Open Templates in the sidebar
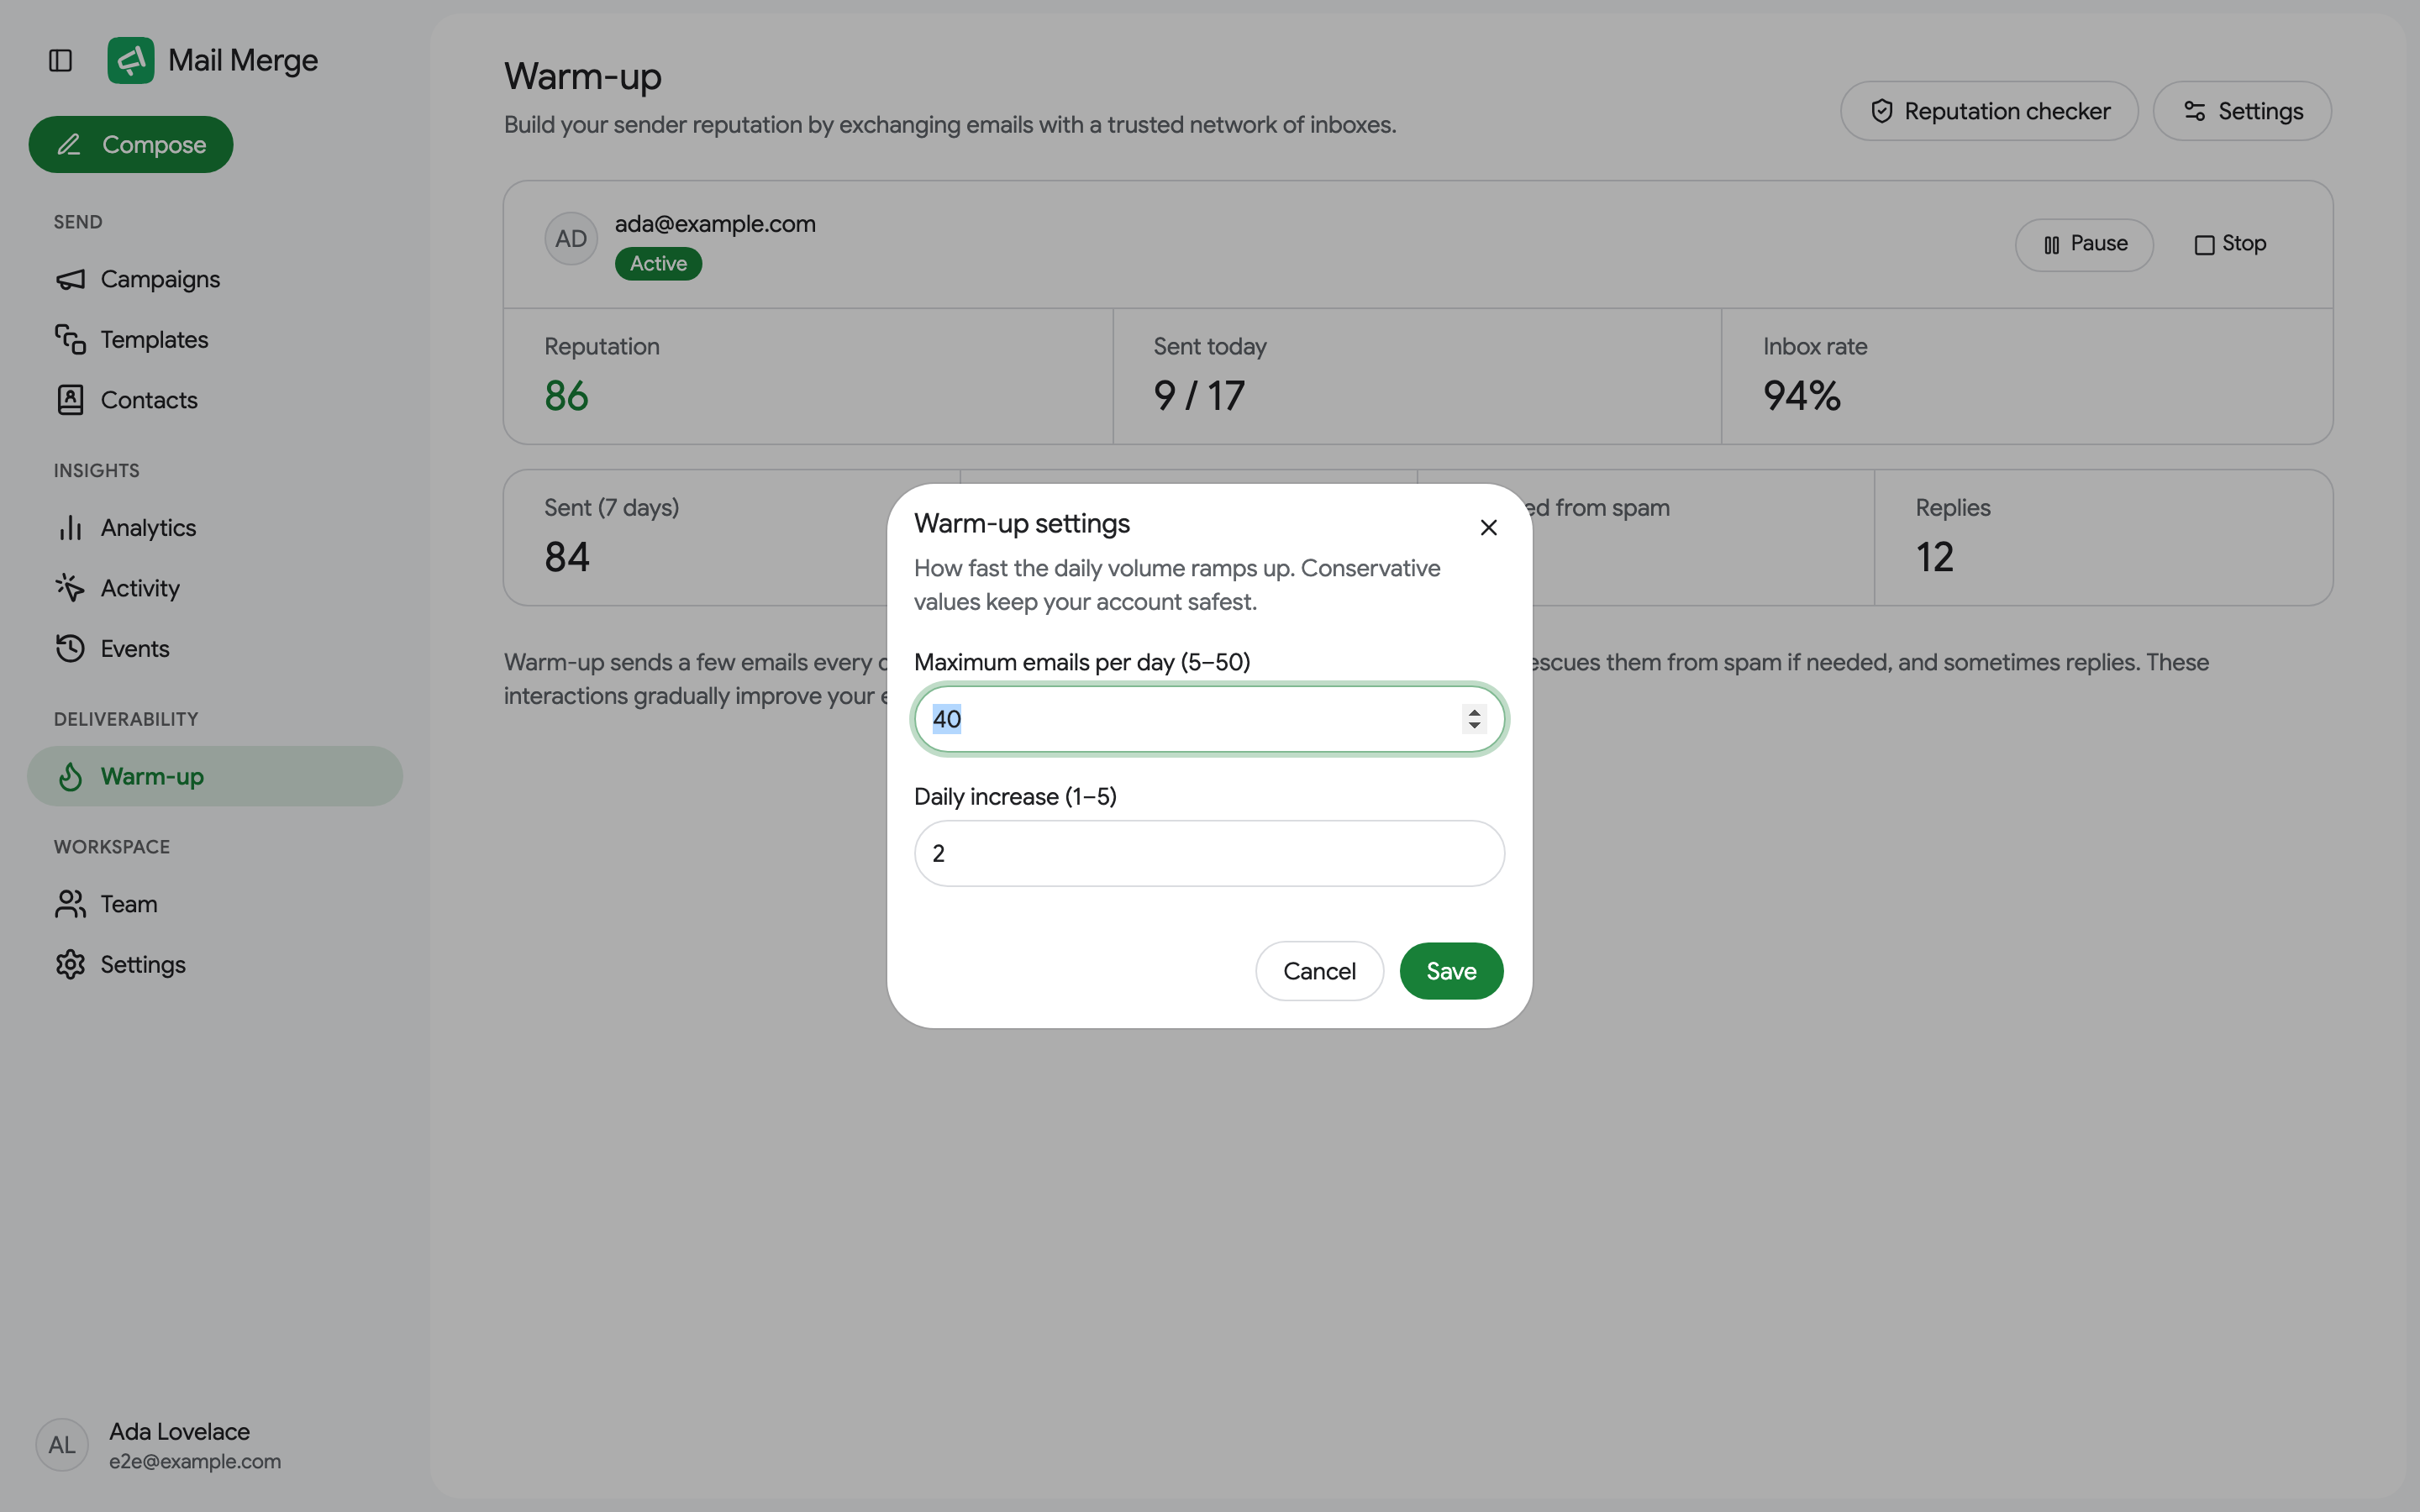 coord(215,339)
